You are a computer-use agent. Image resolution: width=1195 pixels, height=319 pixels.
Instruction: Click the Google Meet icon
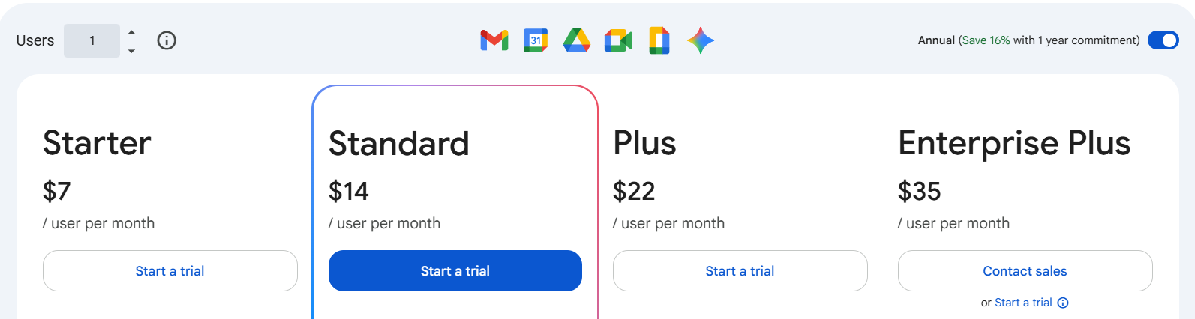pos(618,40)
